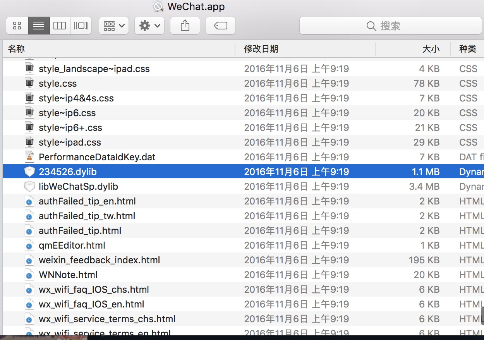Select file name style~ip6.css
Screen dimensions: 484x340
pos(67,113)
